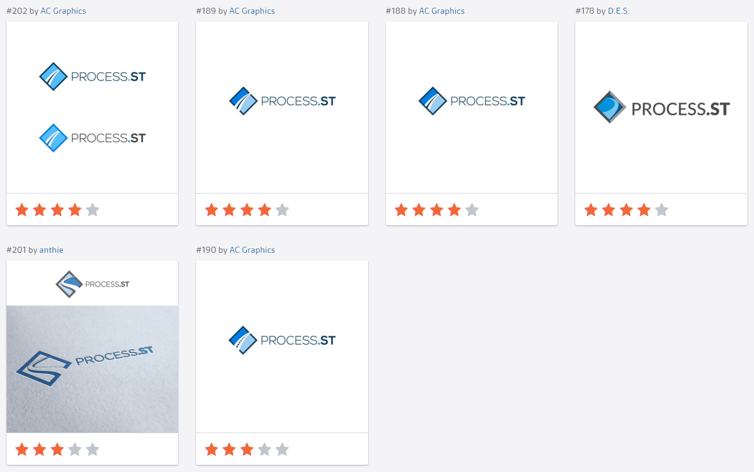Give entry #190 three stars
This screenshot has height=472, width=754.
point(247,449)
